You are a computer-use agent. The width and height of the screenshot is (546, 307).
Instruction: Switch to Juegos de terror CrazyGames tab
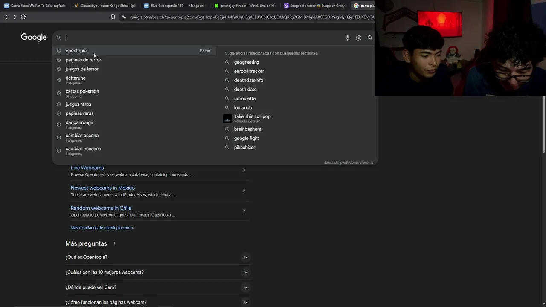(x=315, y=6)
